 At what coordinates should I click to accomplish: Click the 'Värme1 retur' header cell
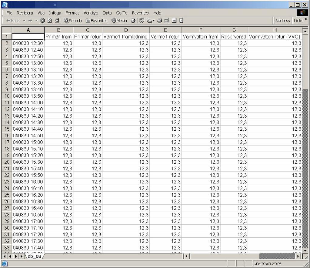(166, 37)
